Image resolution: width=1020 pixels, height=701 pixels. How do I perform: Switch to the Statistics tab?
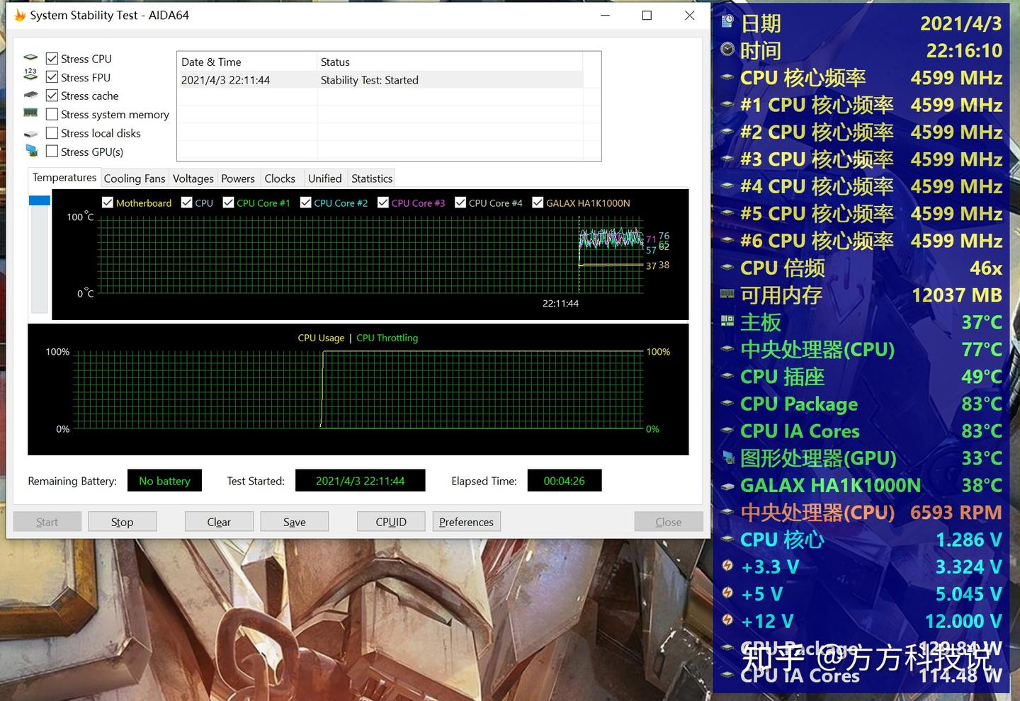(371, 178)
